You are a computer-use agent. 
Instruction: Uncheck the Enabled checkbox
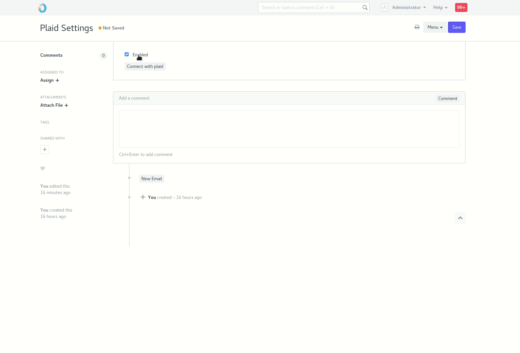click(127, 54)
